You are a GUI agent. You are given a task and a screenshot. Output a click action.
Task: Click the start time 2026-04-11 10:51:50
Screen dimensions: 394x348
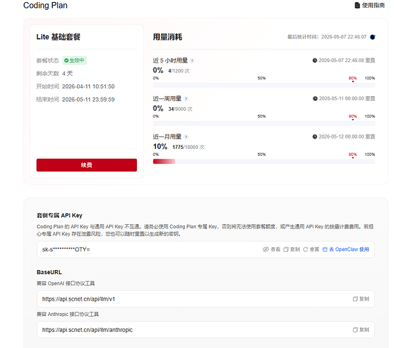(x=88, y=86)
